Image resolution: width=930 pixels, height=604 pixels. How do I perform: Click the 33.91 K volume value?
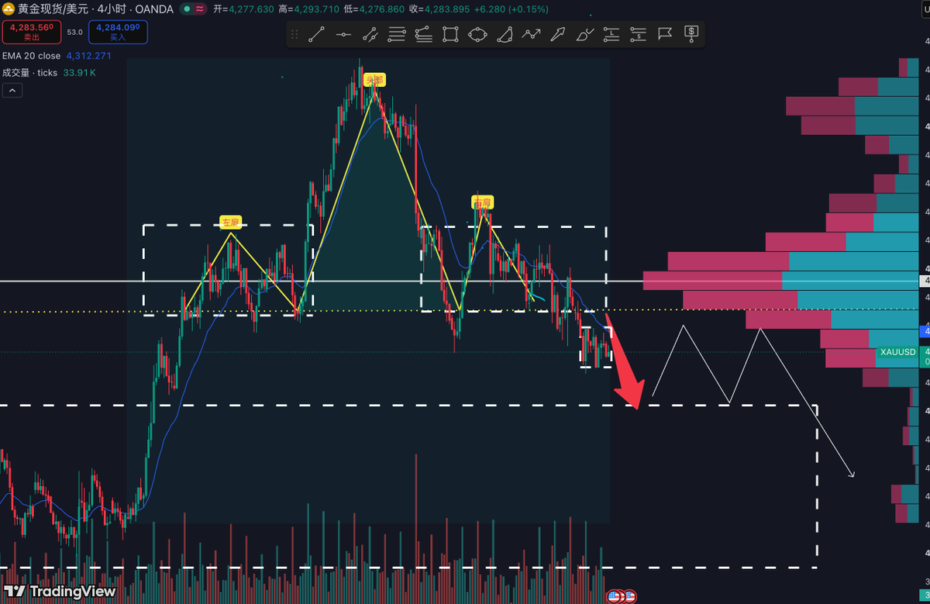pos(79,73)
